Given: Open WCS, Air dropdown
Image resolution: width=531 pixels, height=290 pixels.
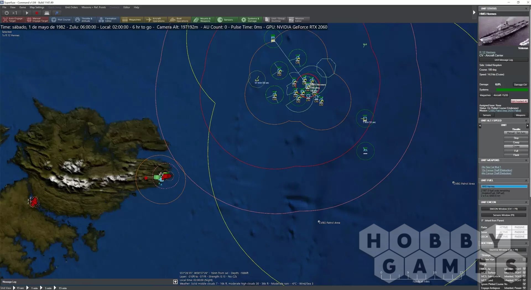Looking at the screenshot, I should [524, 269].
